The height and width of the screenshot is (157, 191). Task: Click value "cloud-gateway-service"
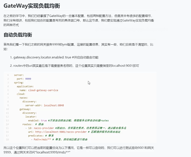43,90
